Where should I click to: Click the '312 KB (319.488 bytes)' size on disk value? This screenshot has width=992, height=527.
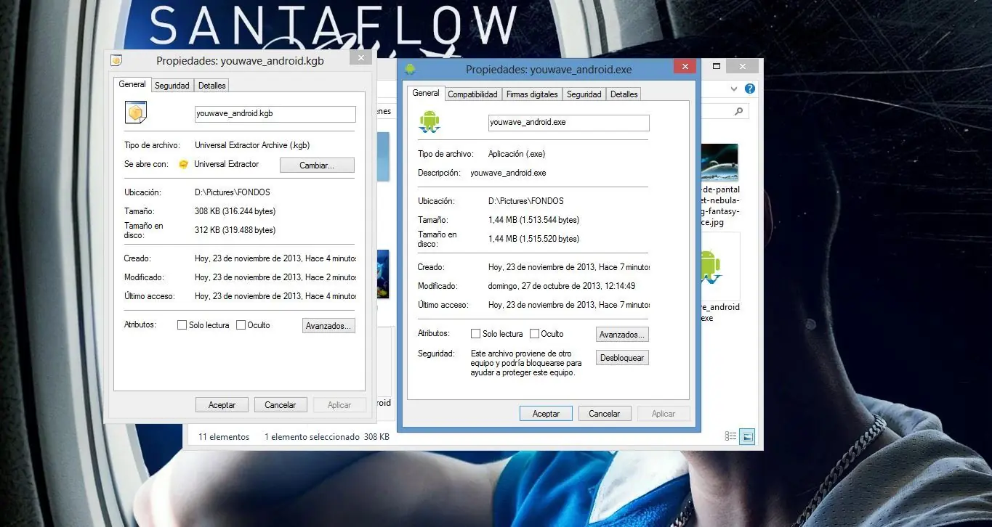tap(235, 230)
